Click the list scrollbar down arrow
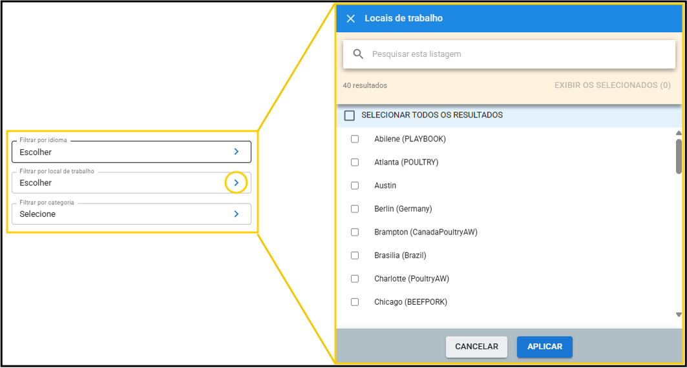This screenshot has height=368, width=687. (679, 314)
